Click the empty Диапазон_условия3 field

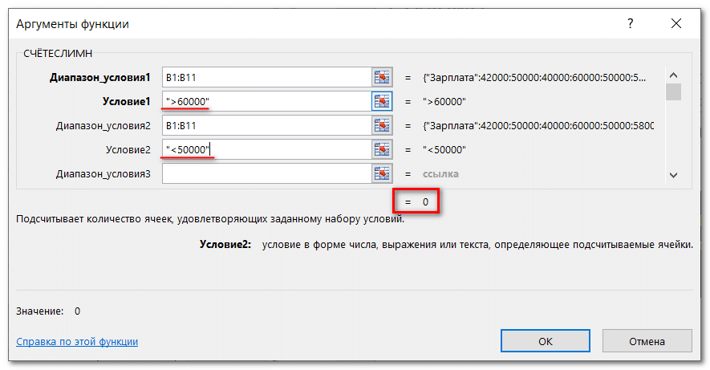click(266, 173)
